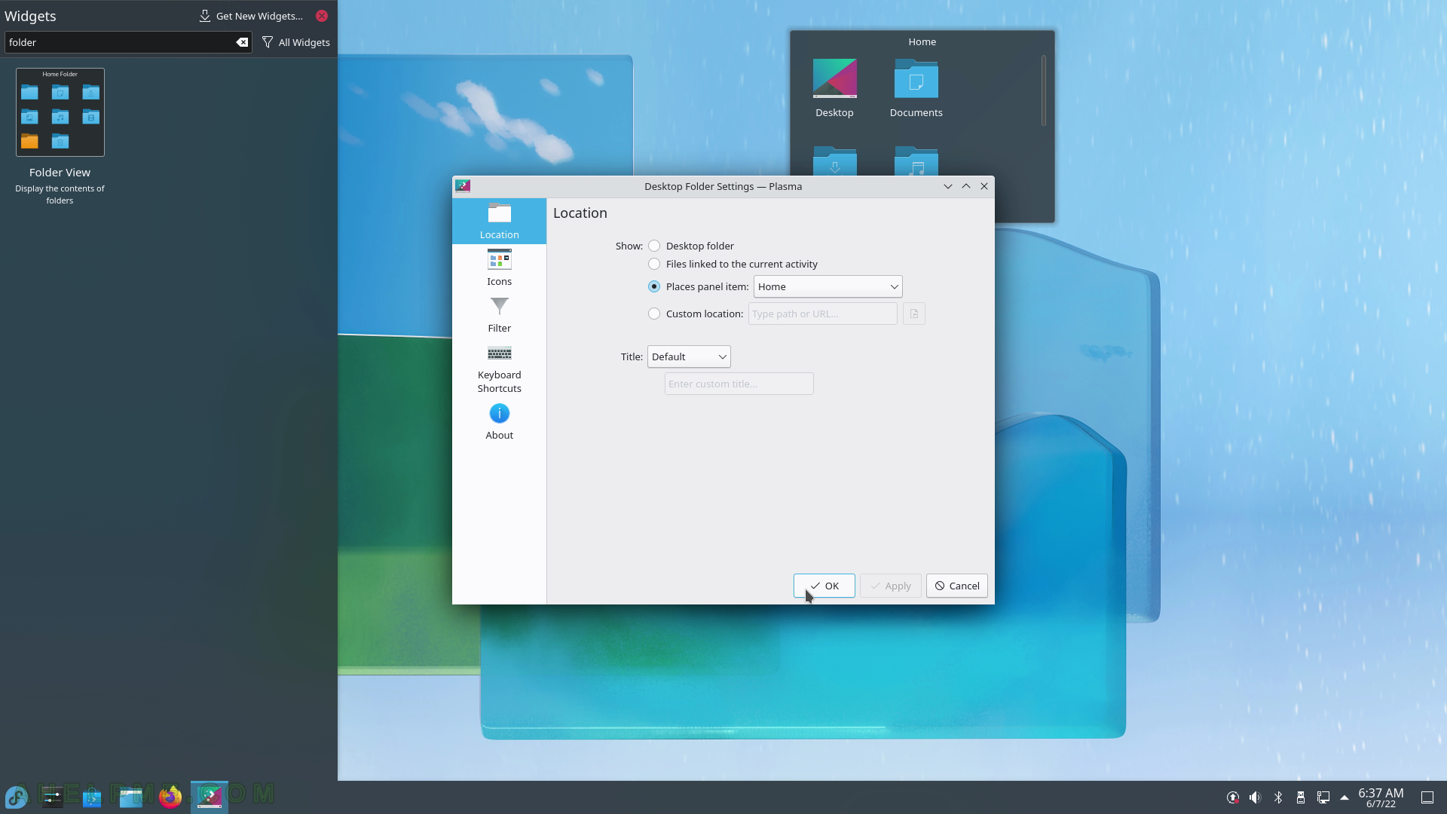
Task: Click the Home widget scrollbar
Action: tap(1044, 90)
